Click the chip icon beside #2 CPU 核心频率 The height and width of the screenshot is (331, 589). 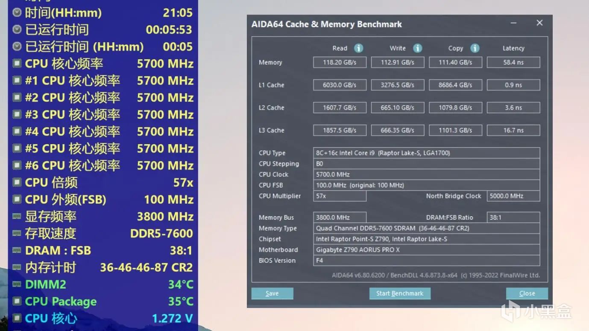coord(17,97)
